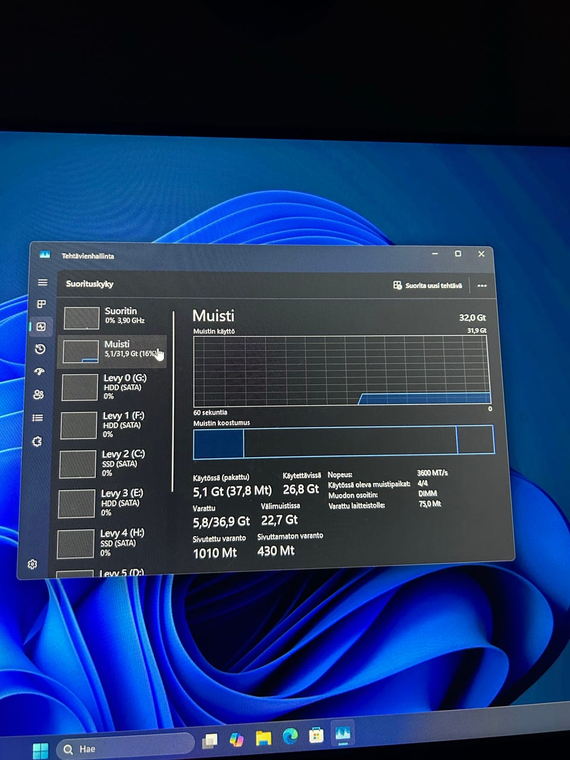Open the Task Manager hamburger navigation menu

[x=43, y=283]
